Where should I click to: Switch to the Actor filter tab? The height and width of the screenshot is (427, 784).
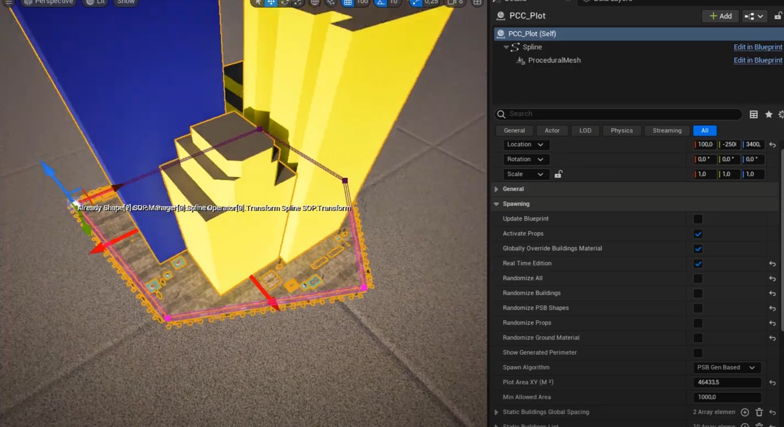click(x=552, y=131)
